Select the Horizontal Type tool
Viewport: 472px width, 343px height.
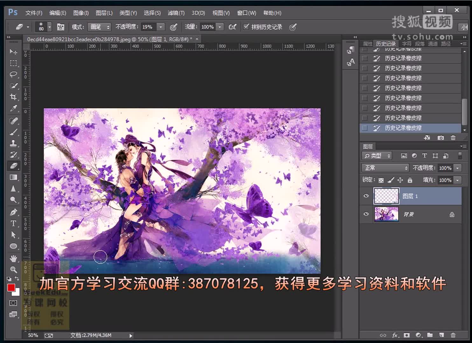point(13,223)
